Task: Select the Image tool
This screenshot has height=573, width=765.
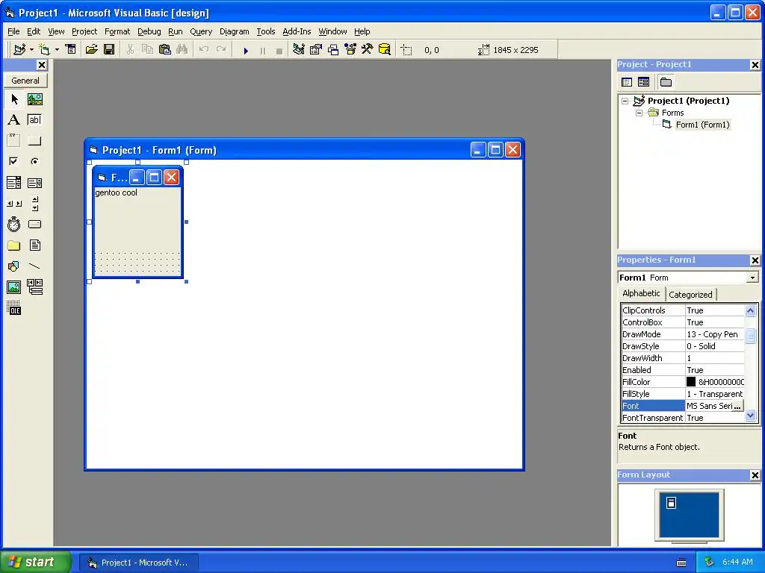Action: pos(14,287)
